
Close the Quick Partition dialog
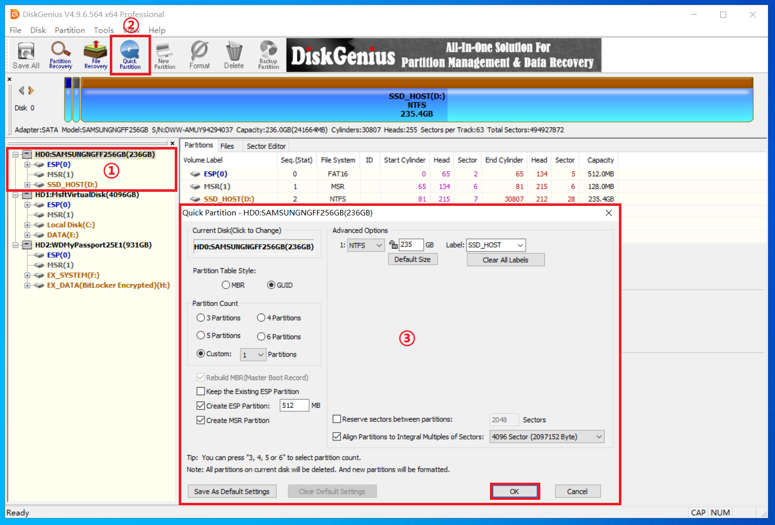tap(609, 213)
